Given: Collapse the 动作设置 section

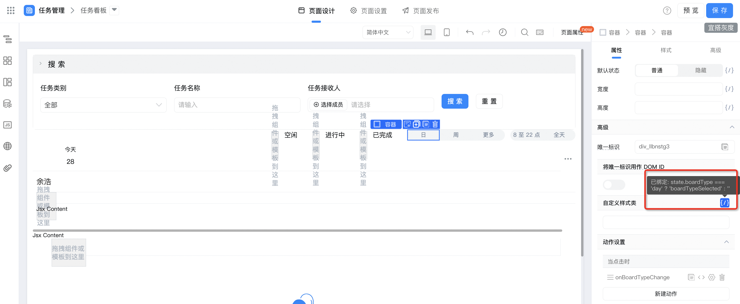Looking at the screenshot, I should (x=726, y=242).
